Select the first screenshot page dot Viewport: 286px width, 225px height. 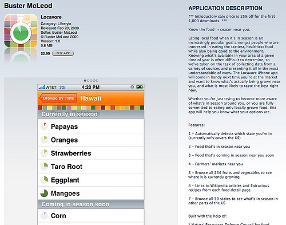point(85,81)
